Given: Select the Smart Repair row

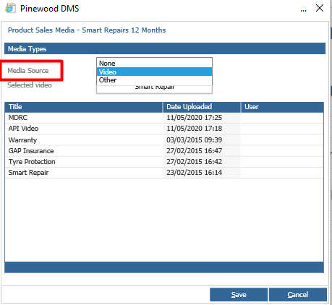Looking at the screenshot, I should (x=164, y=173).
